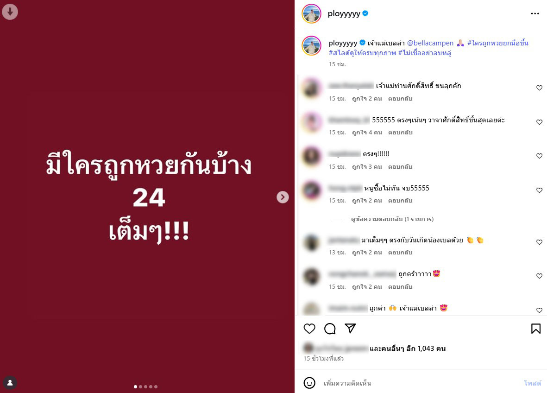
Task: Open the three-dot more options menu
Action: (x=535, y=13)
